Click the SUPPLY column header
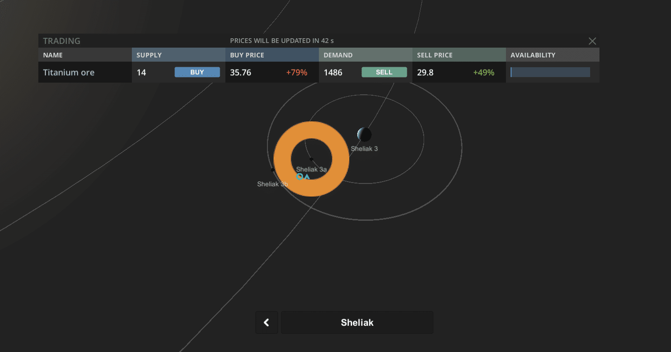 point(179,55)
